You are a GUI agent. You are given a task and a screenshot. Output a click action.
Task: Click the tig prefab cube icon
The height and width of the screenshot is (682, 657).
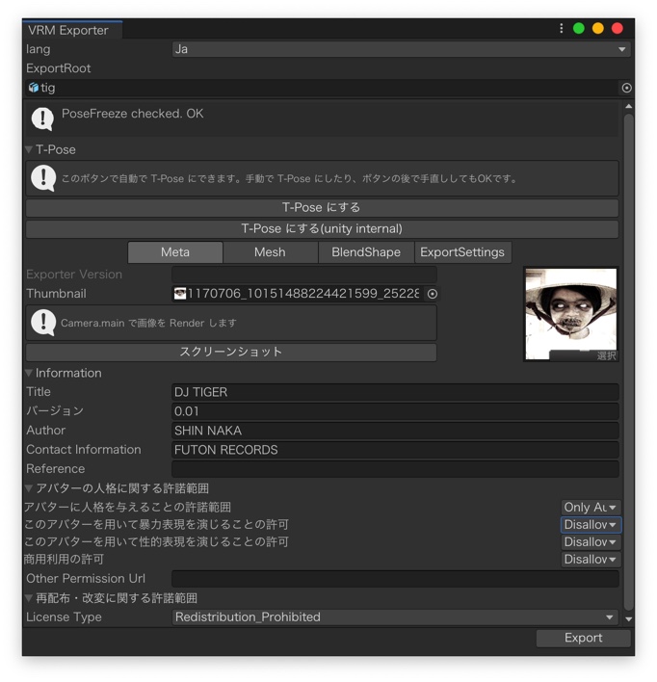pos(34,88)
